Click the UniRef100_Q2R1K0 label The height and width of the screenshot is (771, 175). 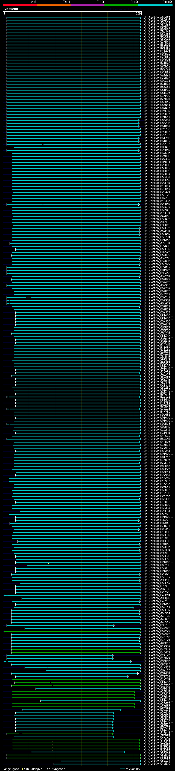[x=157, y=656]
